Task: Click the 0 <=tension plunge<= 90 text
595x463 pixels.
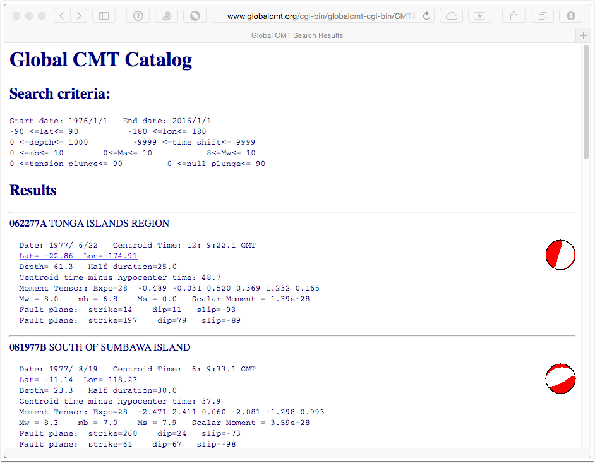Action: [66, 164]
